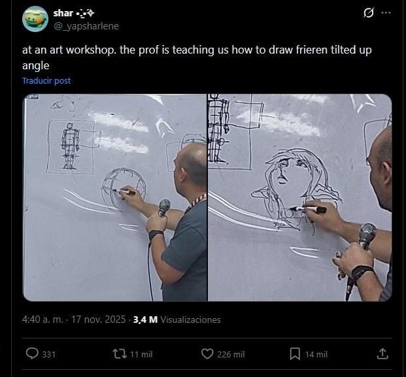Screen dimensions: 406x377
Task: Open shar's profile avatar picture
Action: (35, 19)
